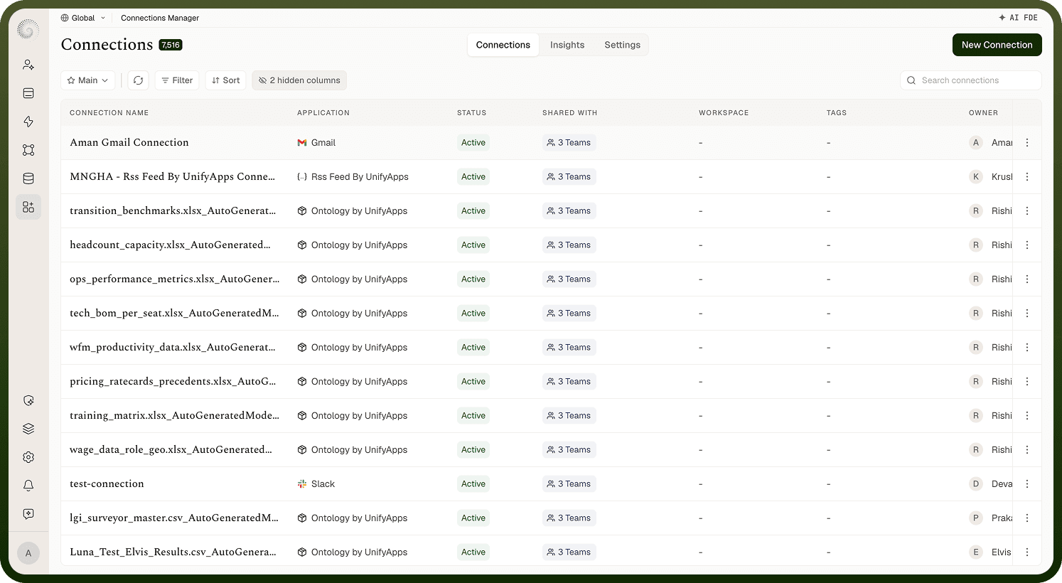
Task: Open row menu for wfm_productivity_data.xlsx row
Action: 1027,348
